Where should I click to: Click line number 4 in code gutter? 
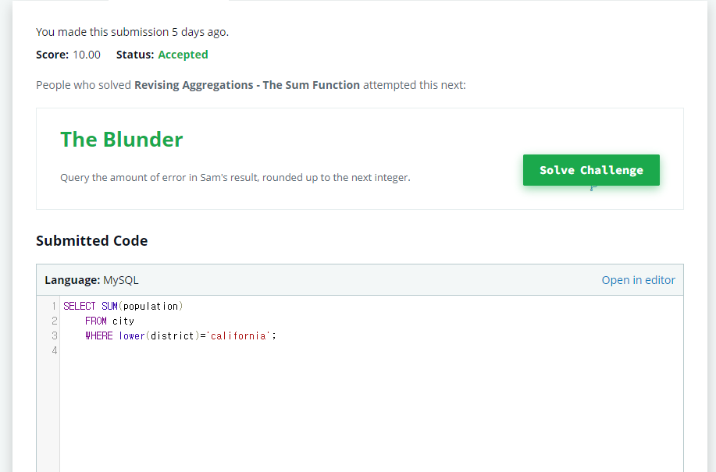coord(54,351)
